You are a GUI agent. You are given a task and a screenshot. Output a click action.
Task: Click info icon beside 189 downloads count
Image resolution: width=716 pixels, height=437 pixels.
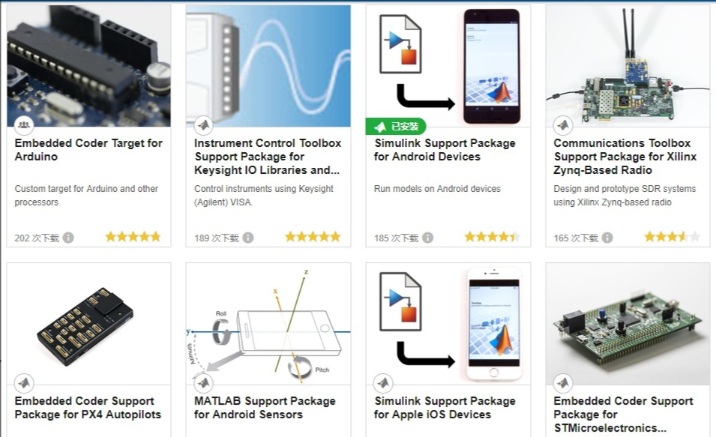tap(248, 238)
